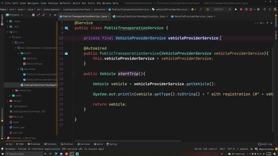Viewport: 278px width, 156px height.
Task: Collapse all icon in Project panel
Action: tap(43, 15)
